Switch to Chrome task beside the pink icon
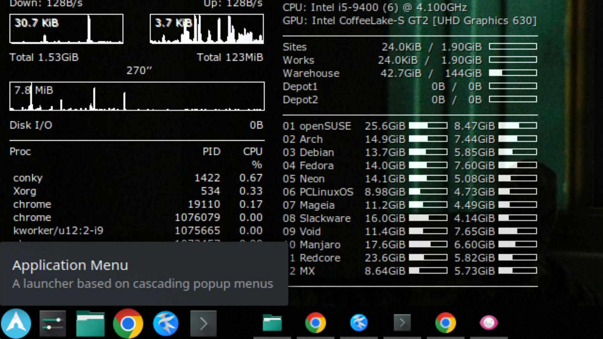This screenshot has height=339, width=603. pos(446,322)
